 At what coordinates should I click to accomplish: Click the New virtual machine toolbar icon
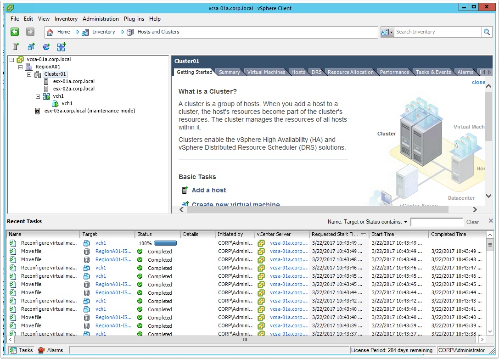tap(31, 47)
